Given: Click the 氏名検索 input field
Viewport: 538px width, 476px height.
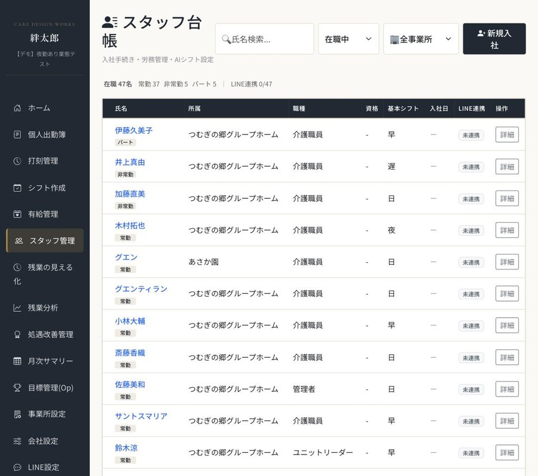Looking at the screenshot, I should tap(265, 39).
